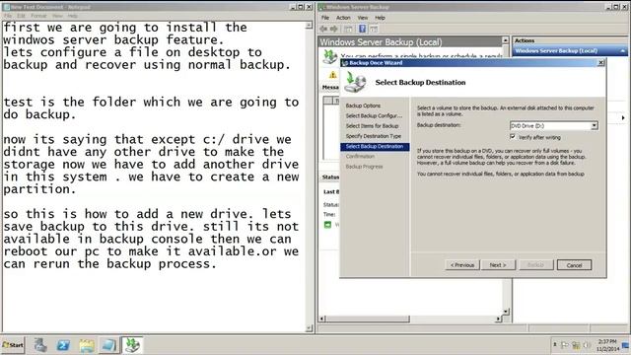Collapse Windows Server Backup (Local) actions section
The height and width of the screenshot is (355, 631).
point(622,51)
